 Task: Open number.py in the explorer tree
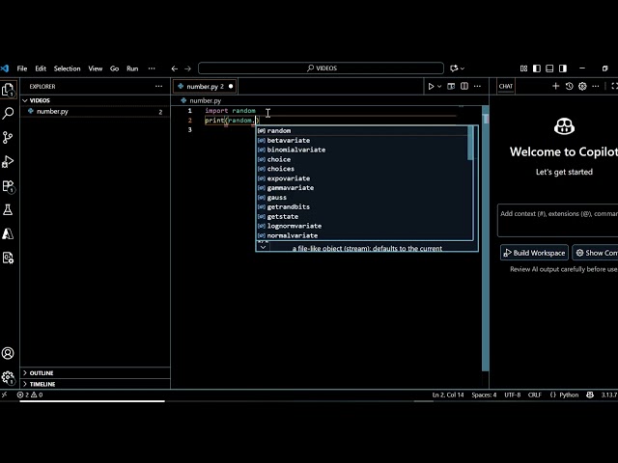(95, 112)
